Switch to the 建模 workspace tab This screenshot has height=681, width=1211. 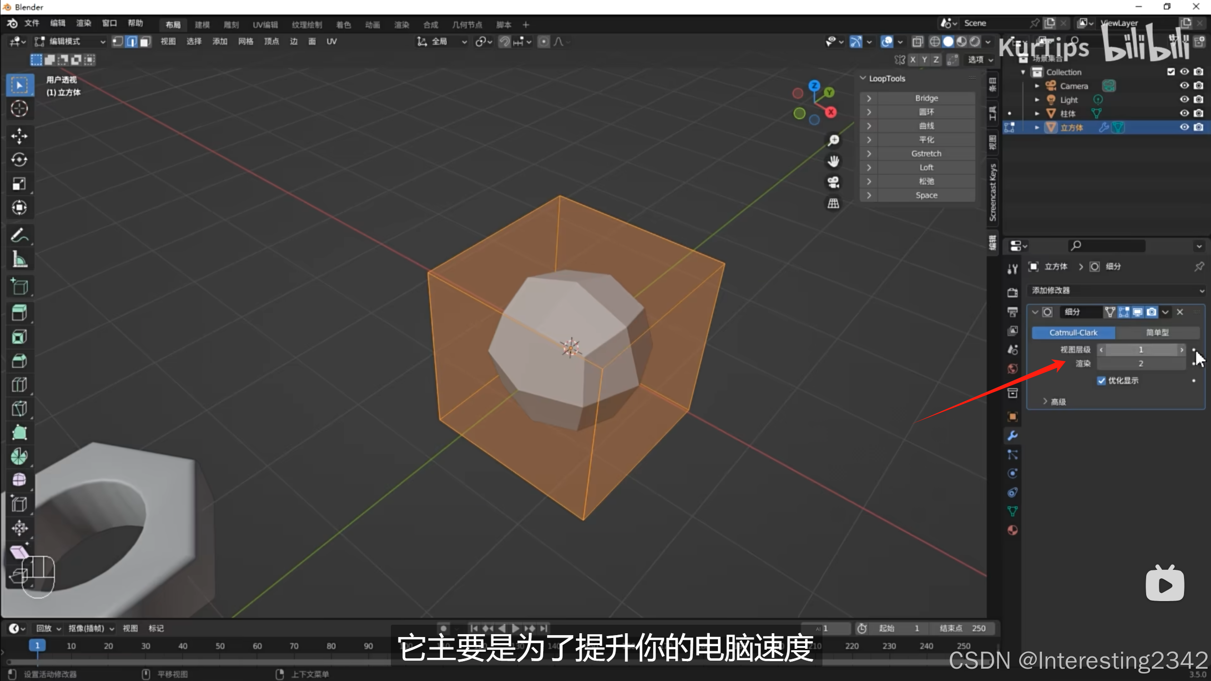pos(202,25)
